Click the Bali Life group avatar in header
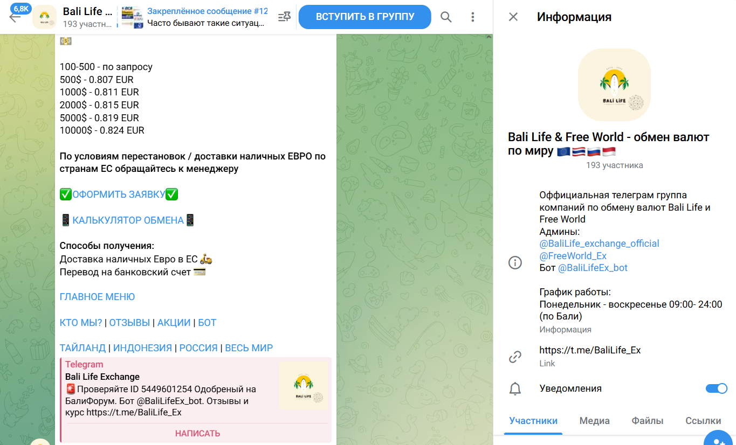This screenshot has height=445, width=736. [x=45, y=17]
